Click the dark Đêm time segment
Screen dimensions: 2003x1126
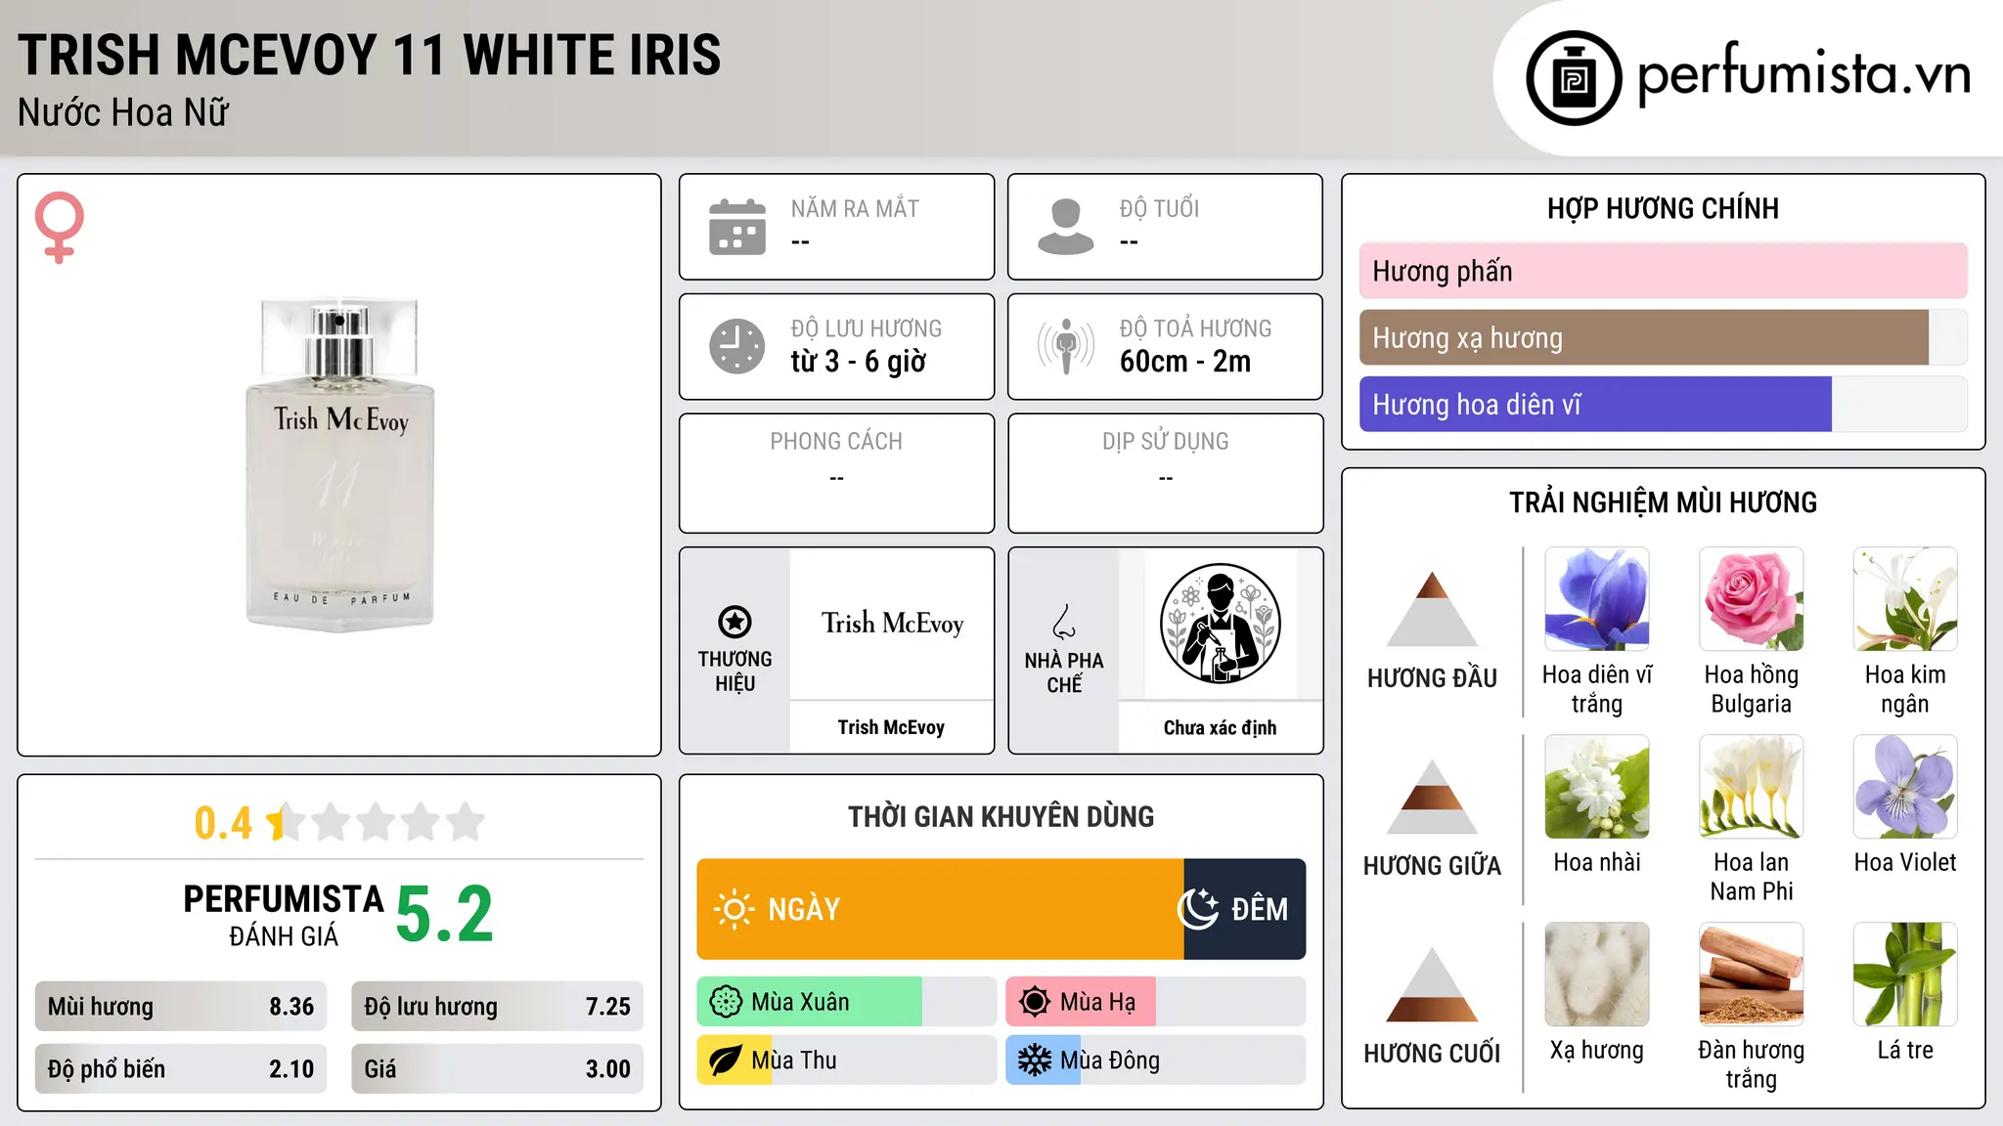point(1244,909)
